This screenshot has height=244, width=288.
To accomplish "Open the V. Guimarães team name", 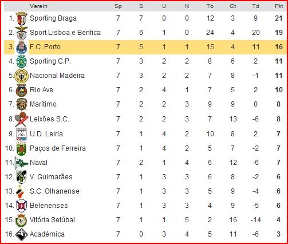I will [51, 177].
